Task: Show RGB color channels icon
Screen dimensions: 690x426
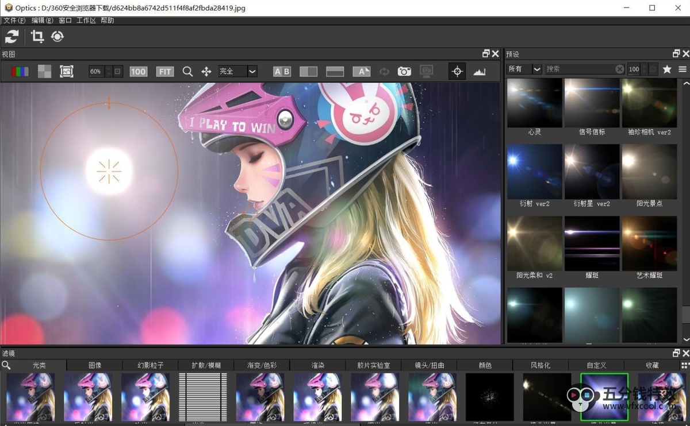Action: point(20,72)
